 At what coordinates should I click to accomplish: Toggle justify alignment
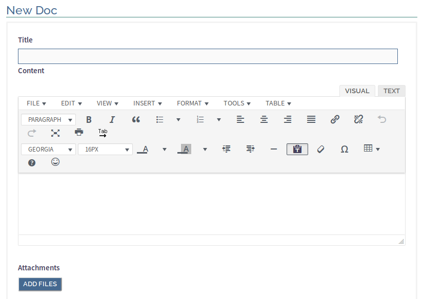tap(311, 119)
